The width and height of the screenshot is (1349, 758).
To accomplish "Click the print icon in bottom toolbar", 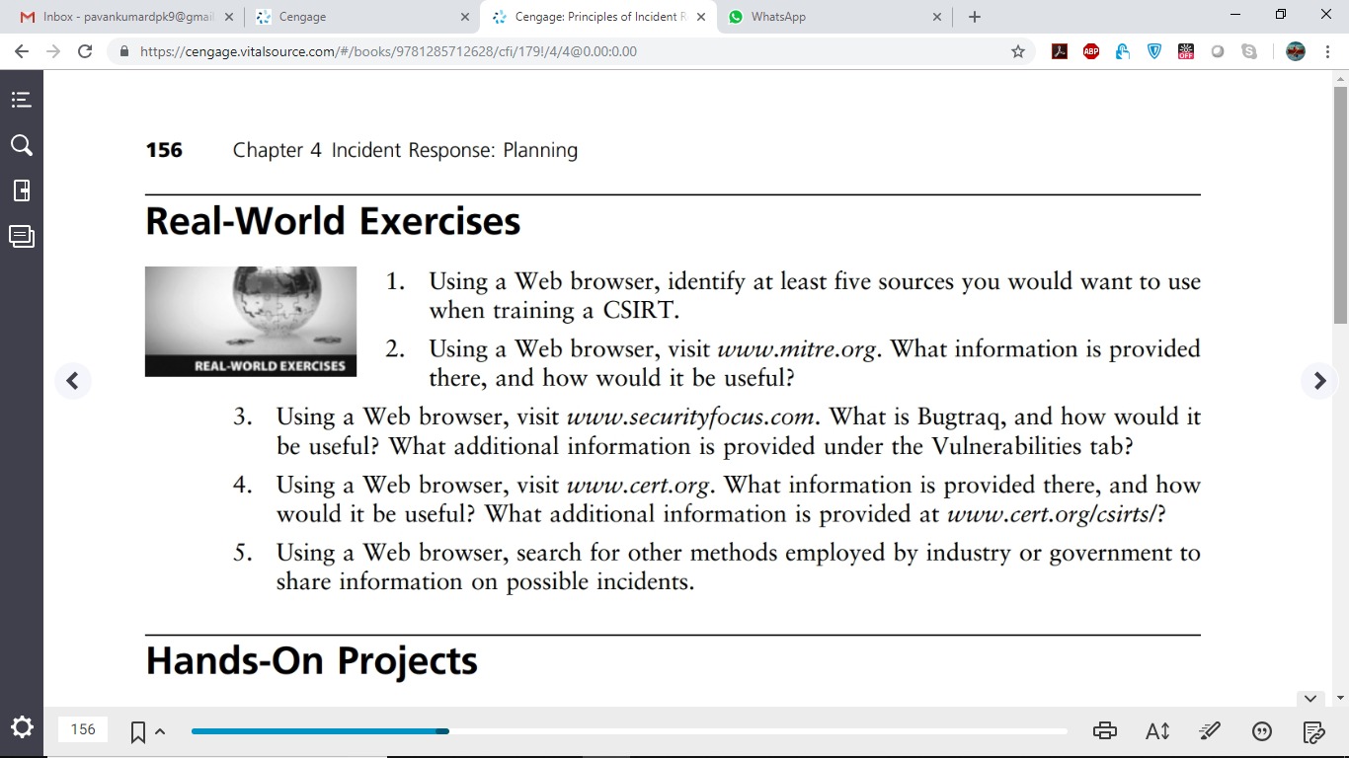I will [x=1105, y=731].
